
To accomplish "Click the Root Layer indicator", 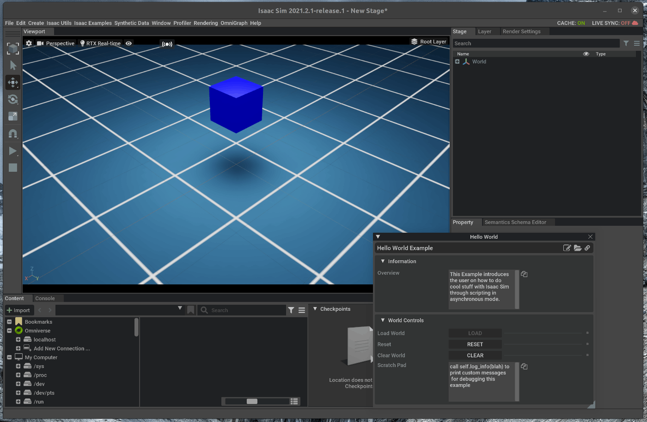I will (x=429, y=42).
